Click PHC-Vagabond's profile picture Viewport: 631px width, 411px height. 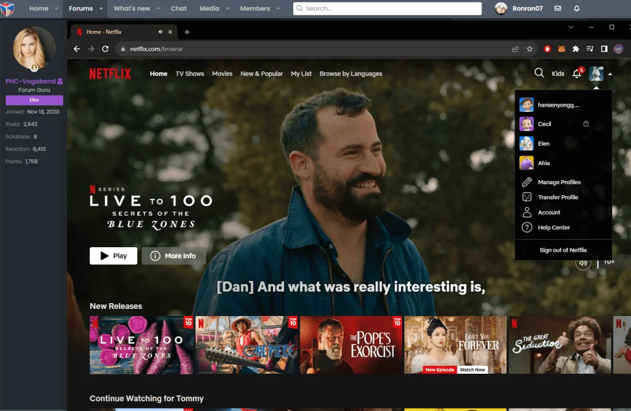(x=34, y=48)
